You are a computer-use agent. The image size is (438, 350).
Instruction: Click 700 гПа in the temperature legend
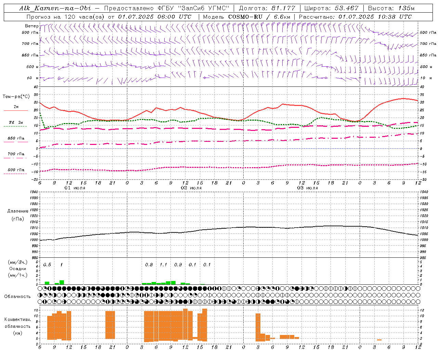tap(16, 154)
